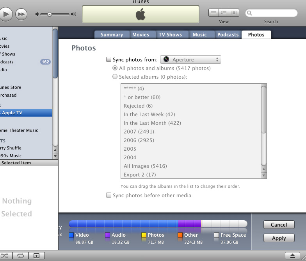Screen dimensions: 306x261
Task: Click the Cancel button
Action: [x=279, y=225]
